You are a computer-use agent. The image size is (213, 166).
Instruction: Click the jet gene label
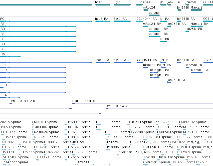coord(161,2)
